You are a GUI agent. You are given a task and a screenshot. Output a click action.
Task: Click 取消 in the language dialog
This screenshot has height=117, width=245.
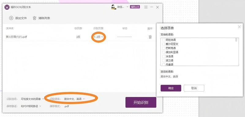[194, 88]
